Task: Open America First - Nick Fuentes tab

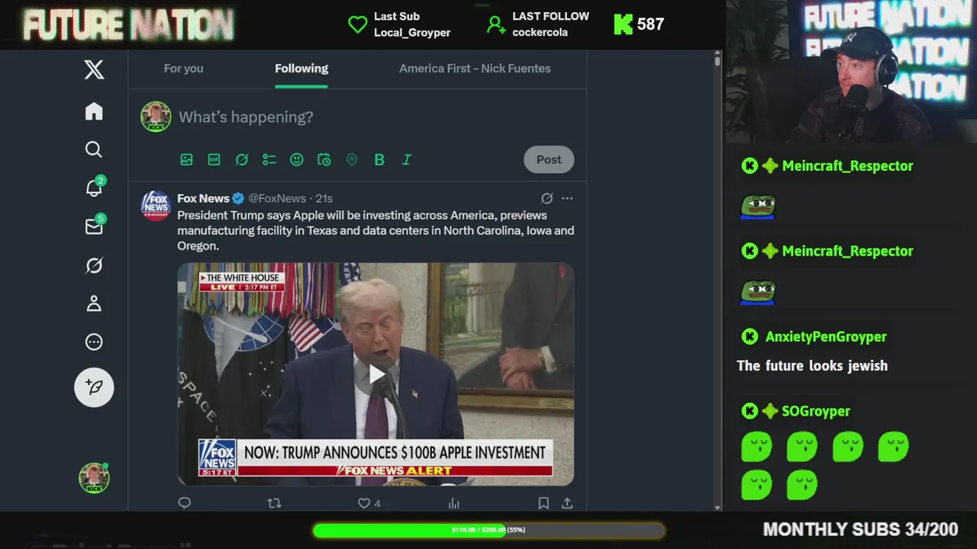Action: click(x=475, y=69)
